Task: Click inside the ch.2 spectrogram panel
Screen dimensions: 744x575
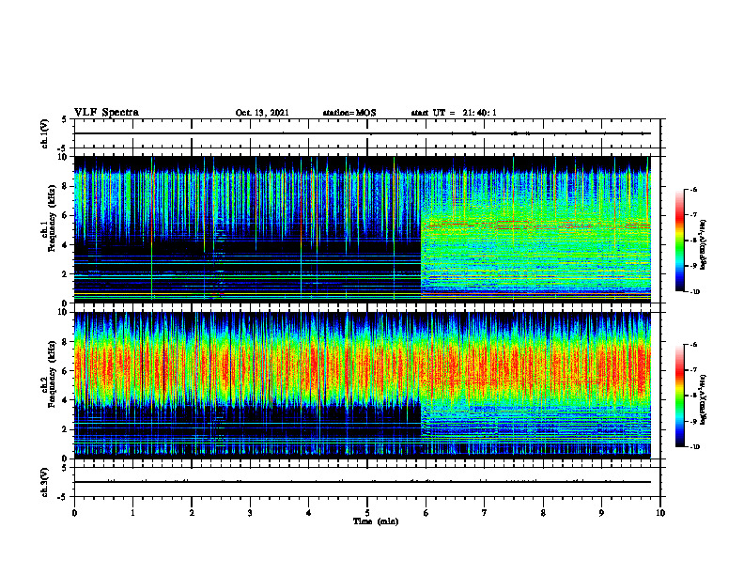Action: pos(363,385)
